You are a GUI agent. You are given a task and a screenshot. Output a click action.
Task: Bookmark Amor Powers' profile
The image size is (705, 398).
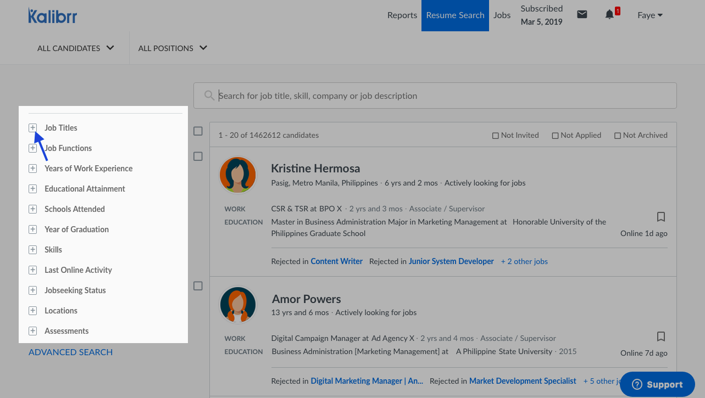coord(661,336)
